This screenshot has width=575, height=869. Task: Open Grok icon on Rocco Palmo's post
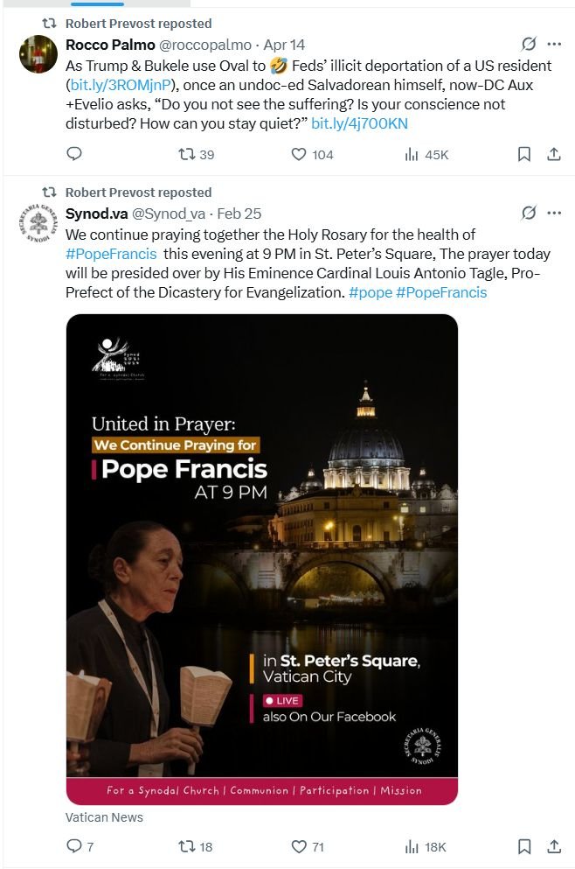529,44
